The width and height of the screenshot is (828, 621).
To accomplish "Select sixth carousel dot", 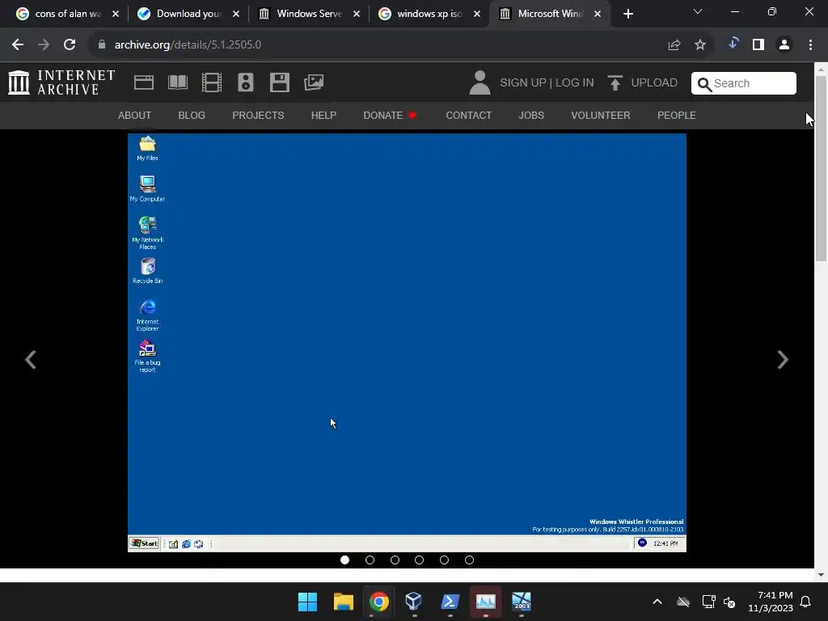I will click(469, 560).
